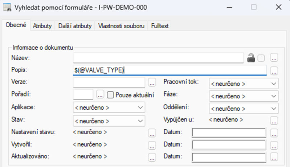Open the Fáze dropdown
Screen dimensions: 290x167
[x=244, y=96]
